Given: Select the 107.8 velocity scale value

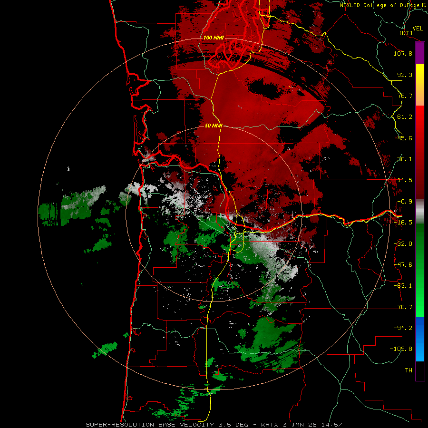Looking at the screenshot, I should pos(403,53).
